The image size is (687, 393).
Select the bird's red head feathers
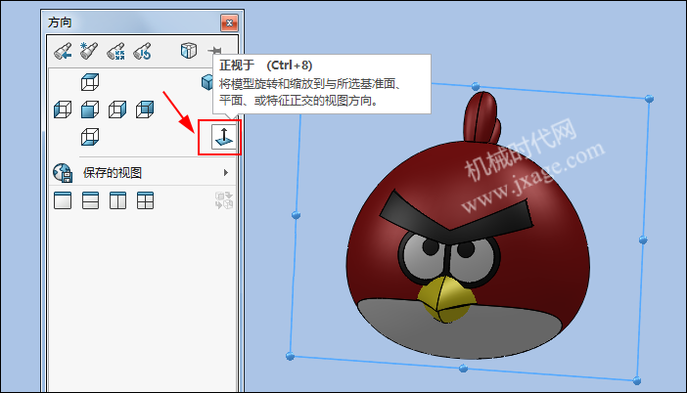pos(481,117)
